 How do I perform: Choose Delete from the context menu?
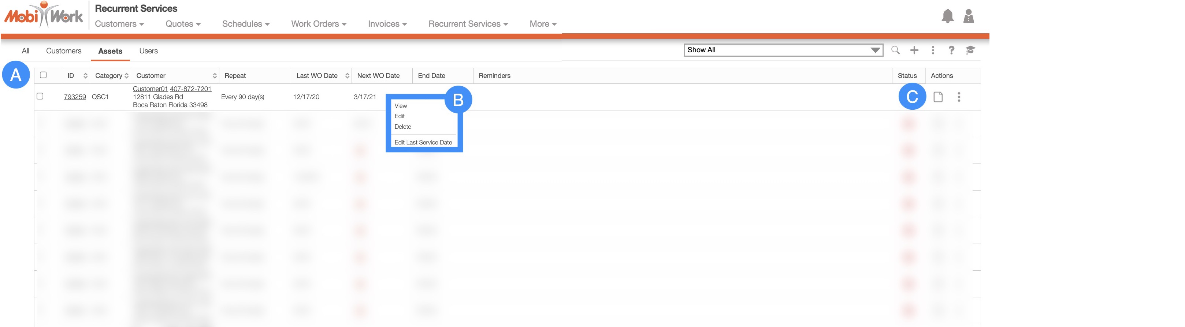point(402,127)
